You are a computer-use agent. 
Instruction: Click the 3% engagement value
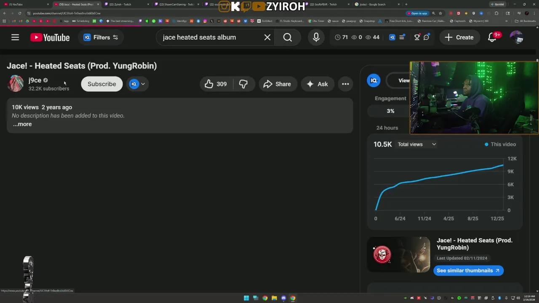coord(390,111)
